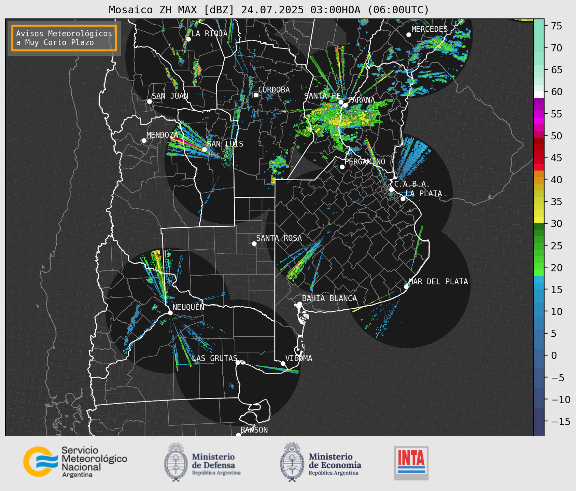Select the LA RIOJA city marker
This screenshot has height=491, width=576.
point(188,39)
